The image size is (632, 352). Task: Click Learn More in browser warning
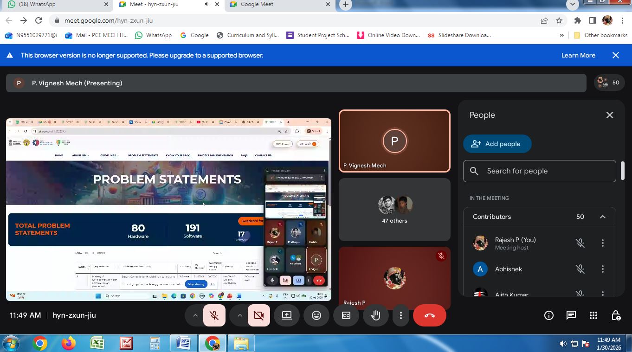click(578, 55)
